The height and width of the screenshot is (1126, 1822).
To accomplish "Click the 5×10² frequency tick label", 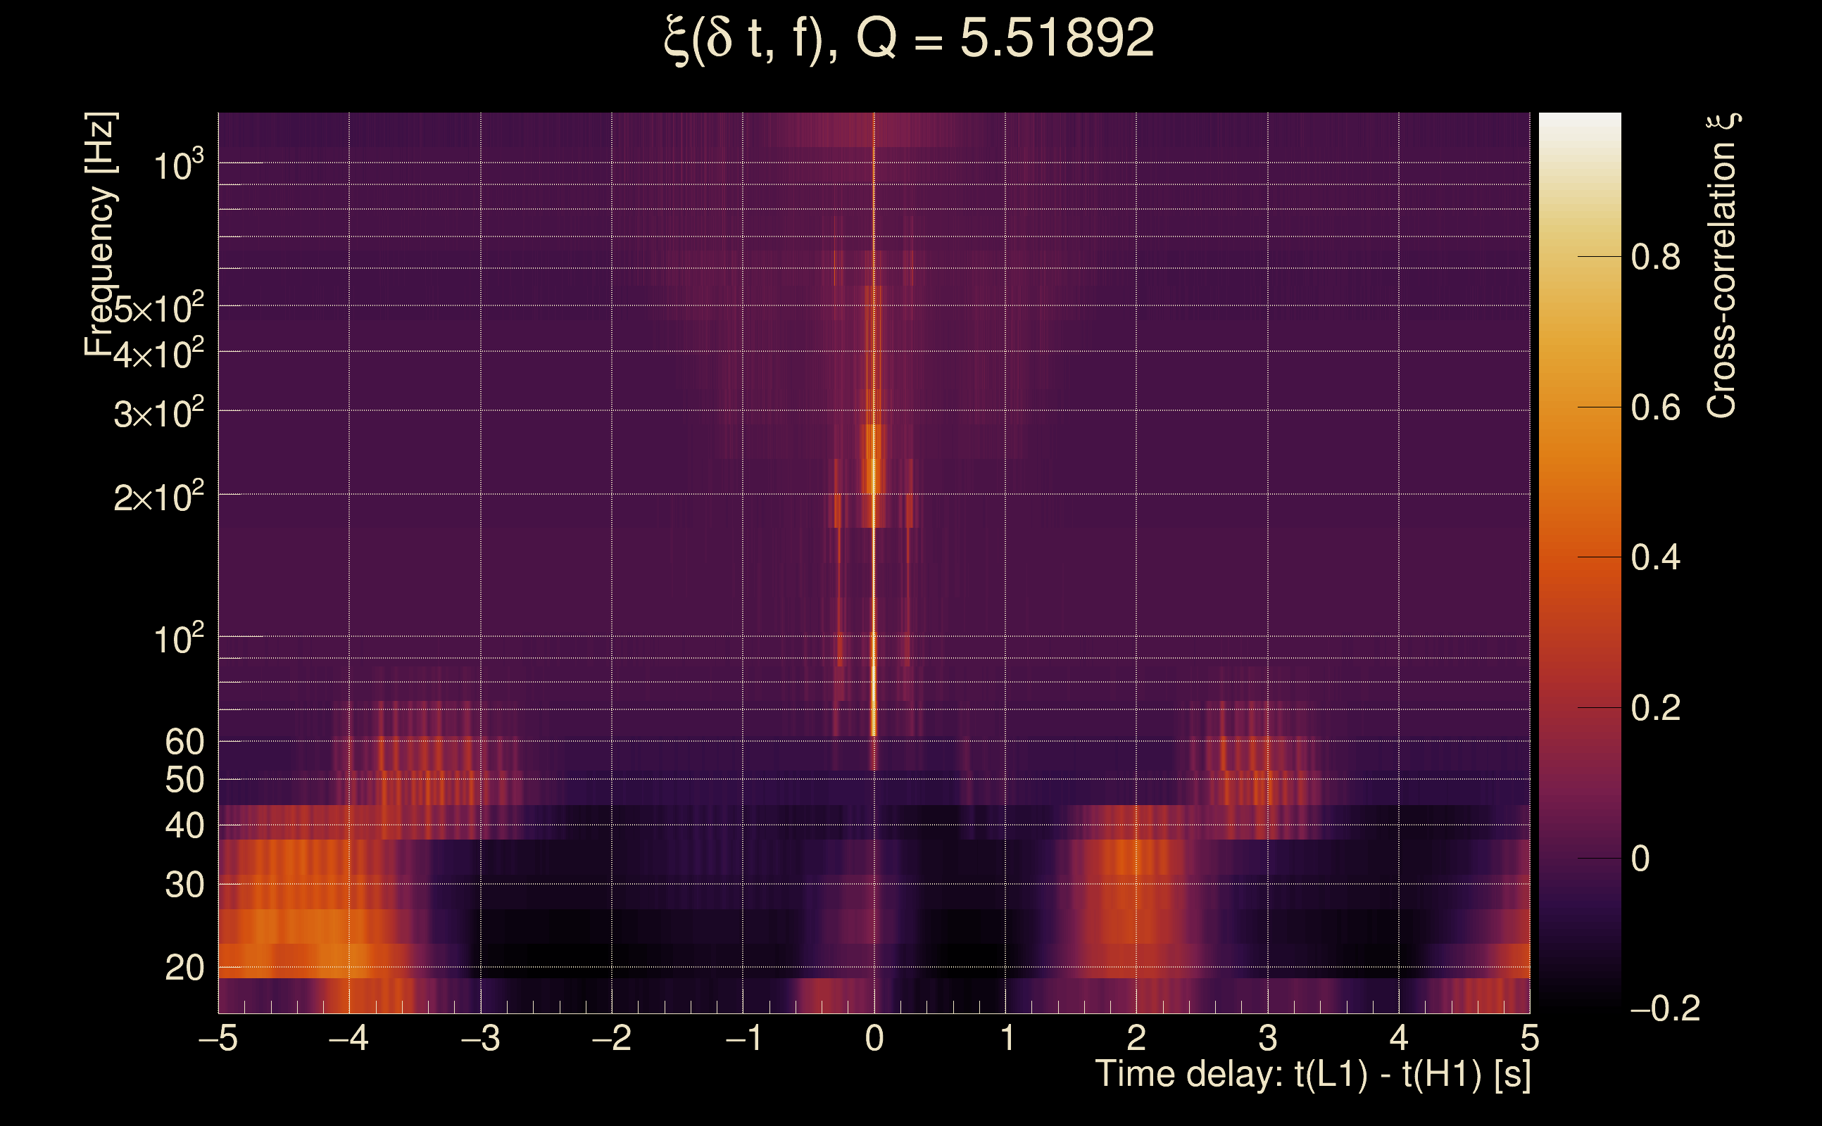I will [158, 308].
